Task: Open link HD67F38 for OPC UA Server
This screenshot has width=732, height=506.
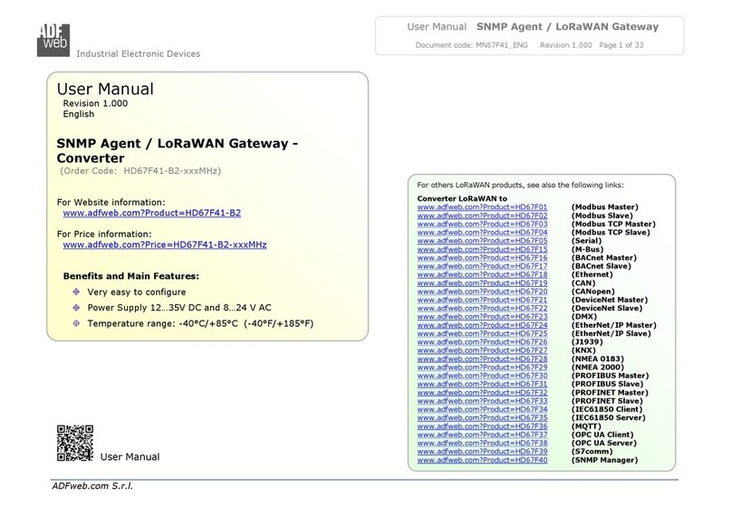Action: [x=482, y=443]
